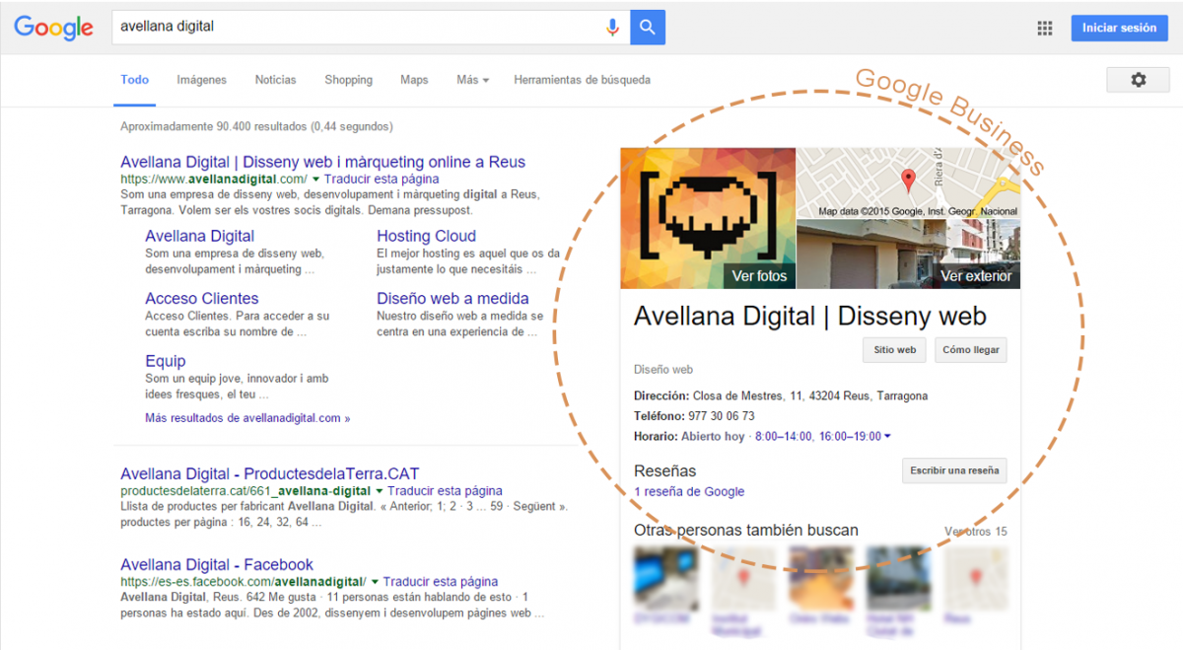
Task: Click the 'Ver exterior' street view image
Action: [908, 254]
